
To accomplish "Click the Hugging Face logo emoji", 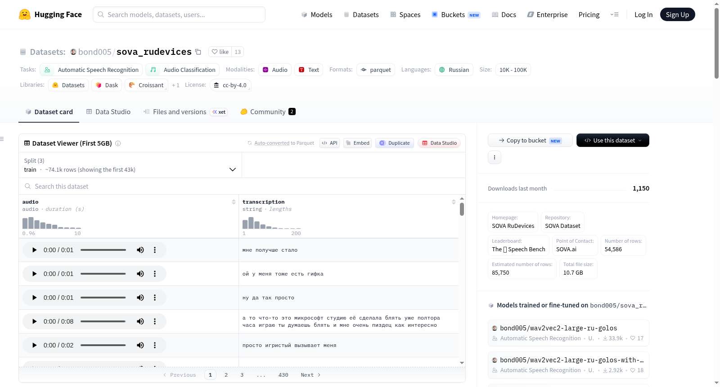I will 25,14.
